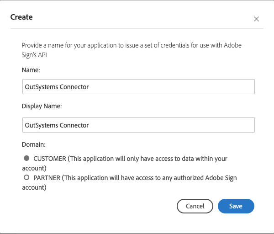Place cursor on 'OutSystems Connector' in Display Name
Screen dimensions: 274x234
click(x=57, y=125)
